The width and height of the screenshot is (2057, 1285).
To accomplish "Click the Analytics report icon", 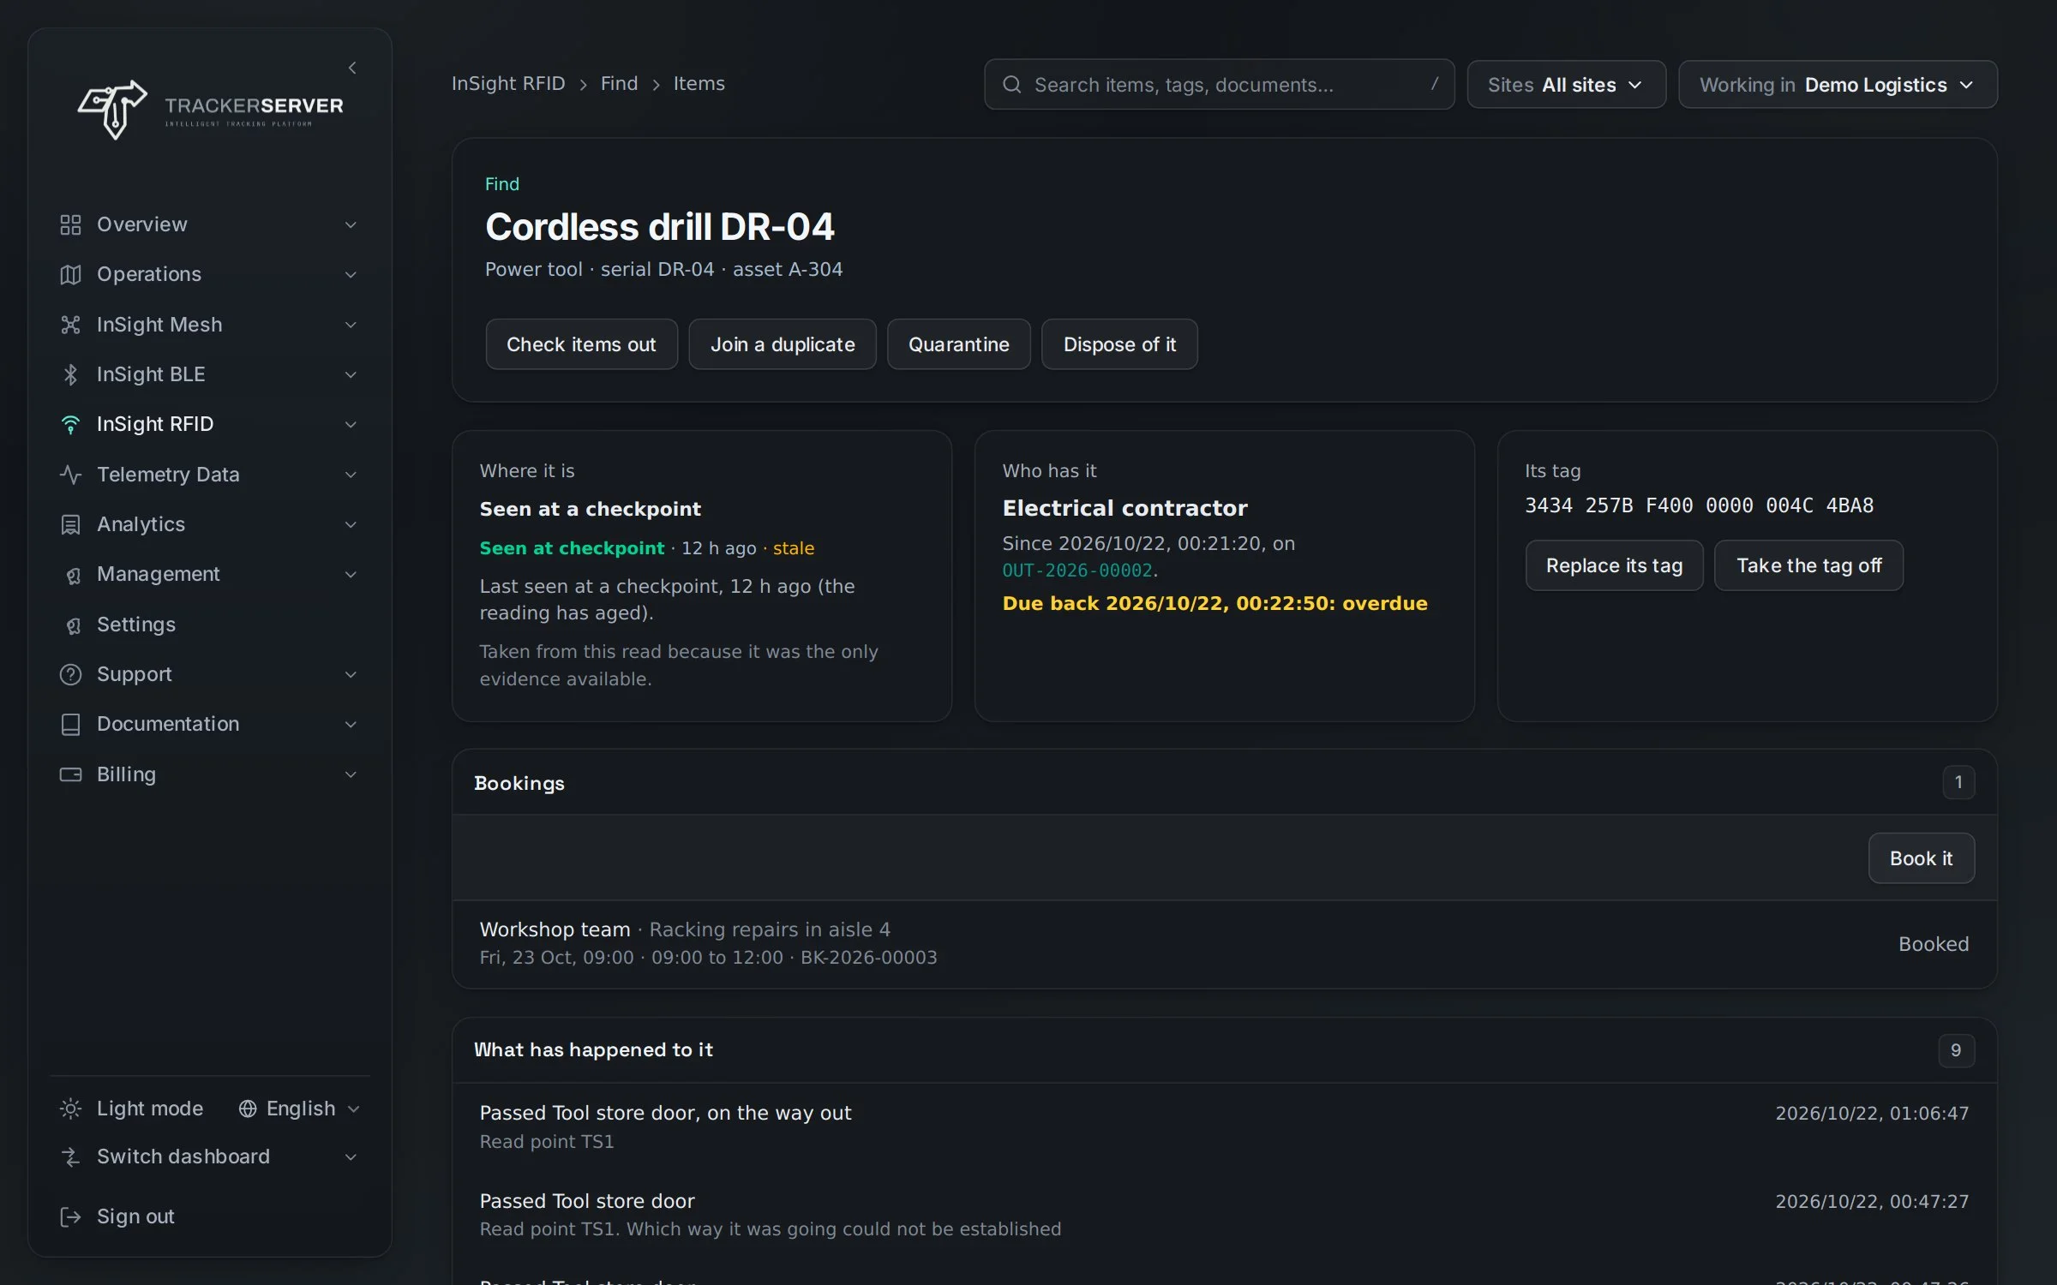I will (x=70, y=524).
